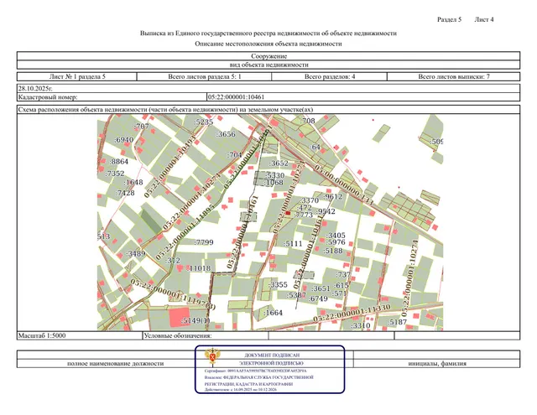
Task: Click map parcel label ':9612'
Action: tap(332, 196)
